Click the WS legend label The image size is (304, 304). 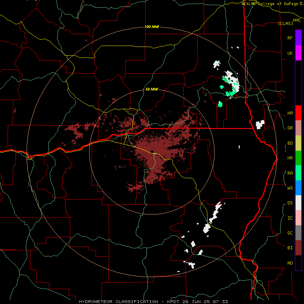click(290, 188)
